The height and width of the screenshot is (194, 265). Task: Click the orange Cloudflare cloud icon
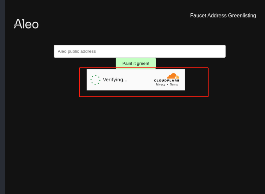173,76
